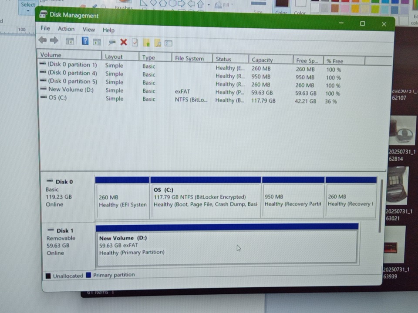Click the Connect drive toolbar icon
Viewport: 418px width, 313px height.
(x=112, y=42)
